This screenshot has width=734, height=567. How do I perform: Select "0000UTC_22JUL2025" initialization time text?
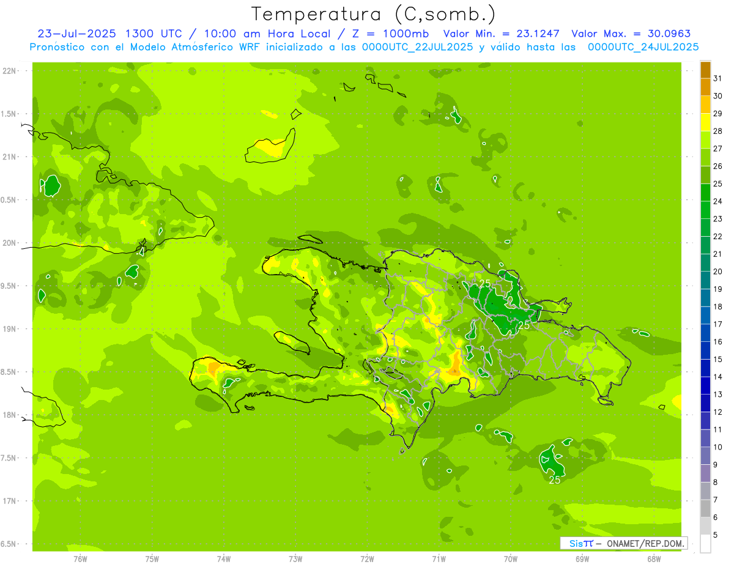[417, 47]
